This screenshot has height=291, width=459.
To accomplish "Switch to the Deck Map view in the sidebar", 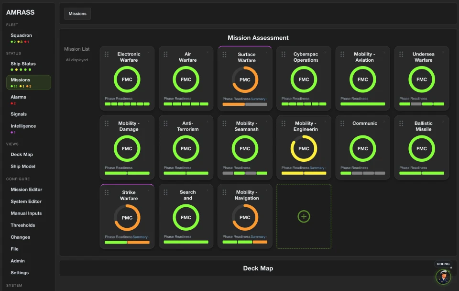I will (22, 155).
